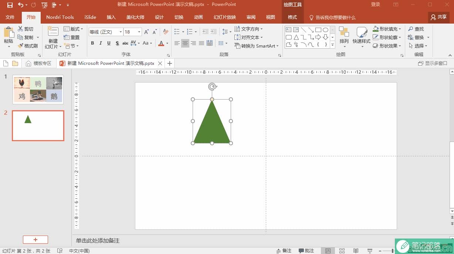Distribute text evenly across the line
The image size is (454, 254).
click(x=210, y=43)
